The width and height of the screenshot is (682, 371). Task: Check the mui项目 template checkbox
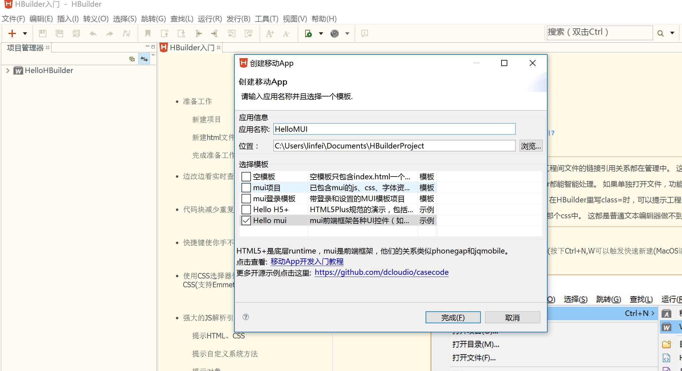(x=246, y=187)
